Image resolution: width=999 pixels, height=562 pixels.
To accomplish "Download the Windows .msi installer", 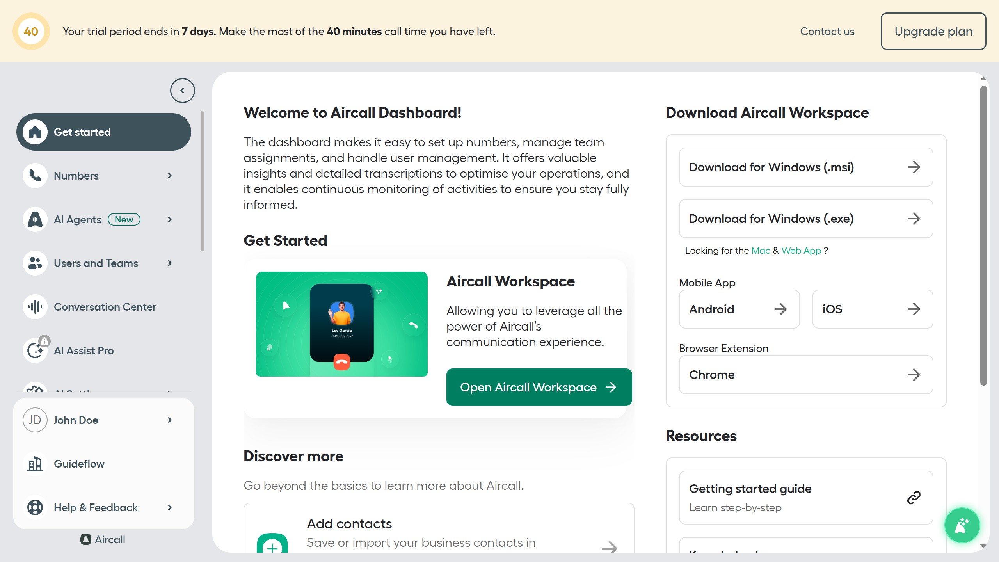I will (x=806, y=167).
